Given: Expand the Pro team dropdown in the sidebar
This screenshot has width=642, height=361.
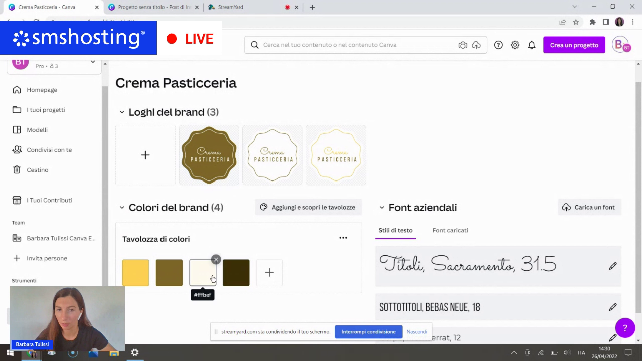Looking at the screenshot, I should (93, 62).
